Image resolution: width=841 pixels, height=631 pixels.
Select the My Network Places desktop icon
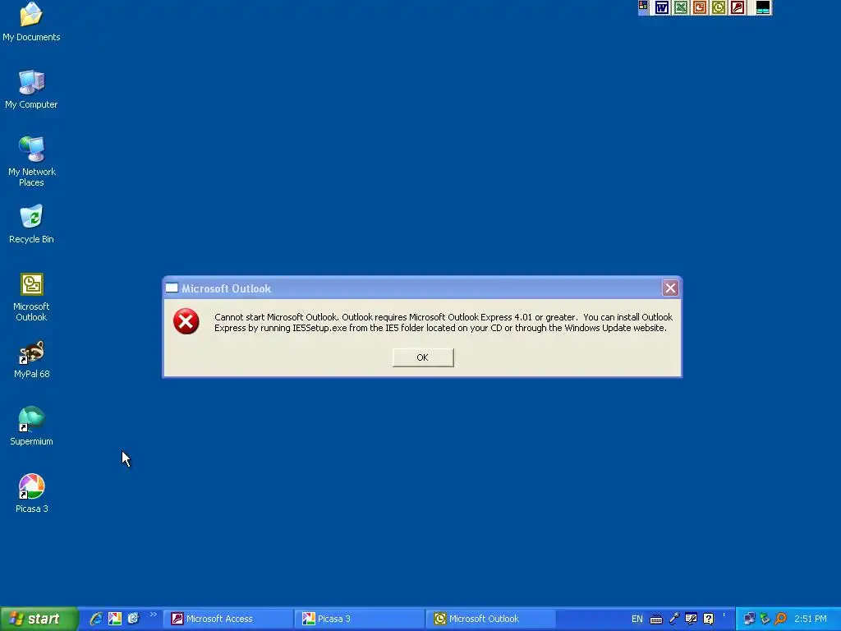(31, 162)
